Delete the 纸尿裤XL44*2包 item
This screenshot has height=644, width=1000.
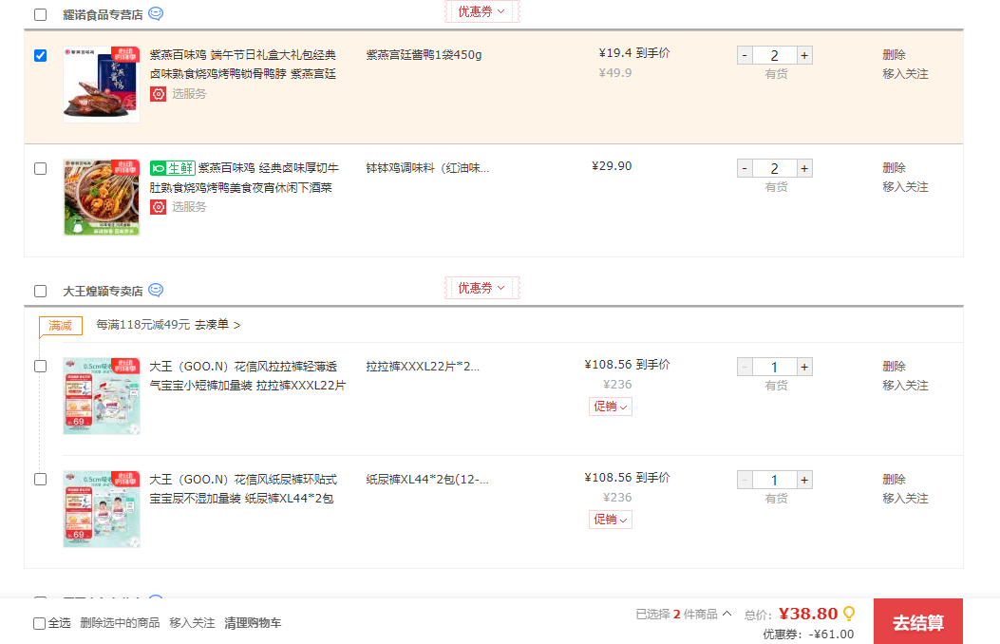(895, 479)
